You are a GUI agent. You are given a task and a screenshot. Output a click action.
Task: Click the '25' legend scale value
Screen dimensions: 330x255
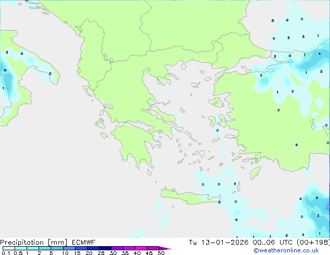[101, 253]
